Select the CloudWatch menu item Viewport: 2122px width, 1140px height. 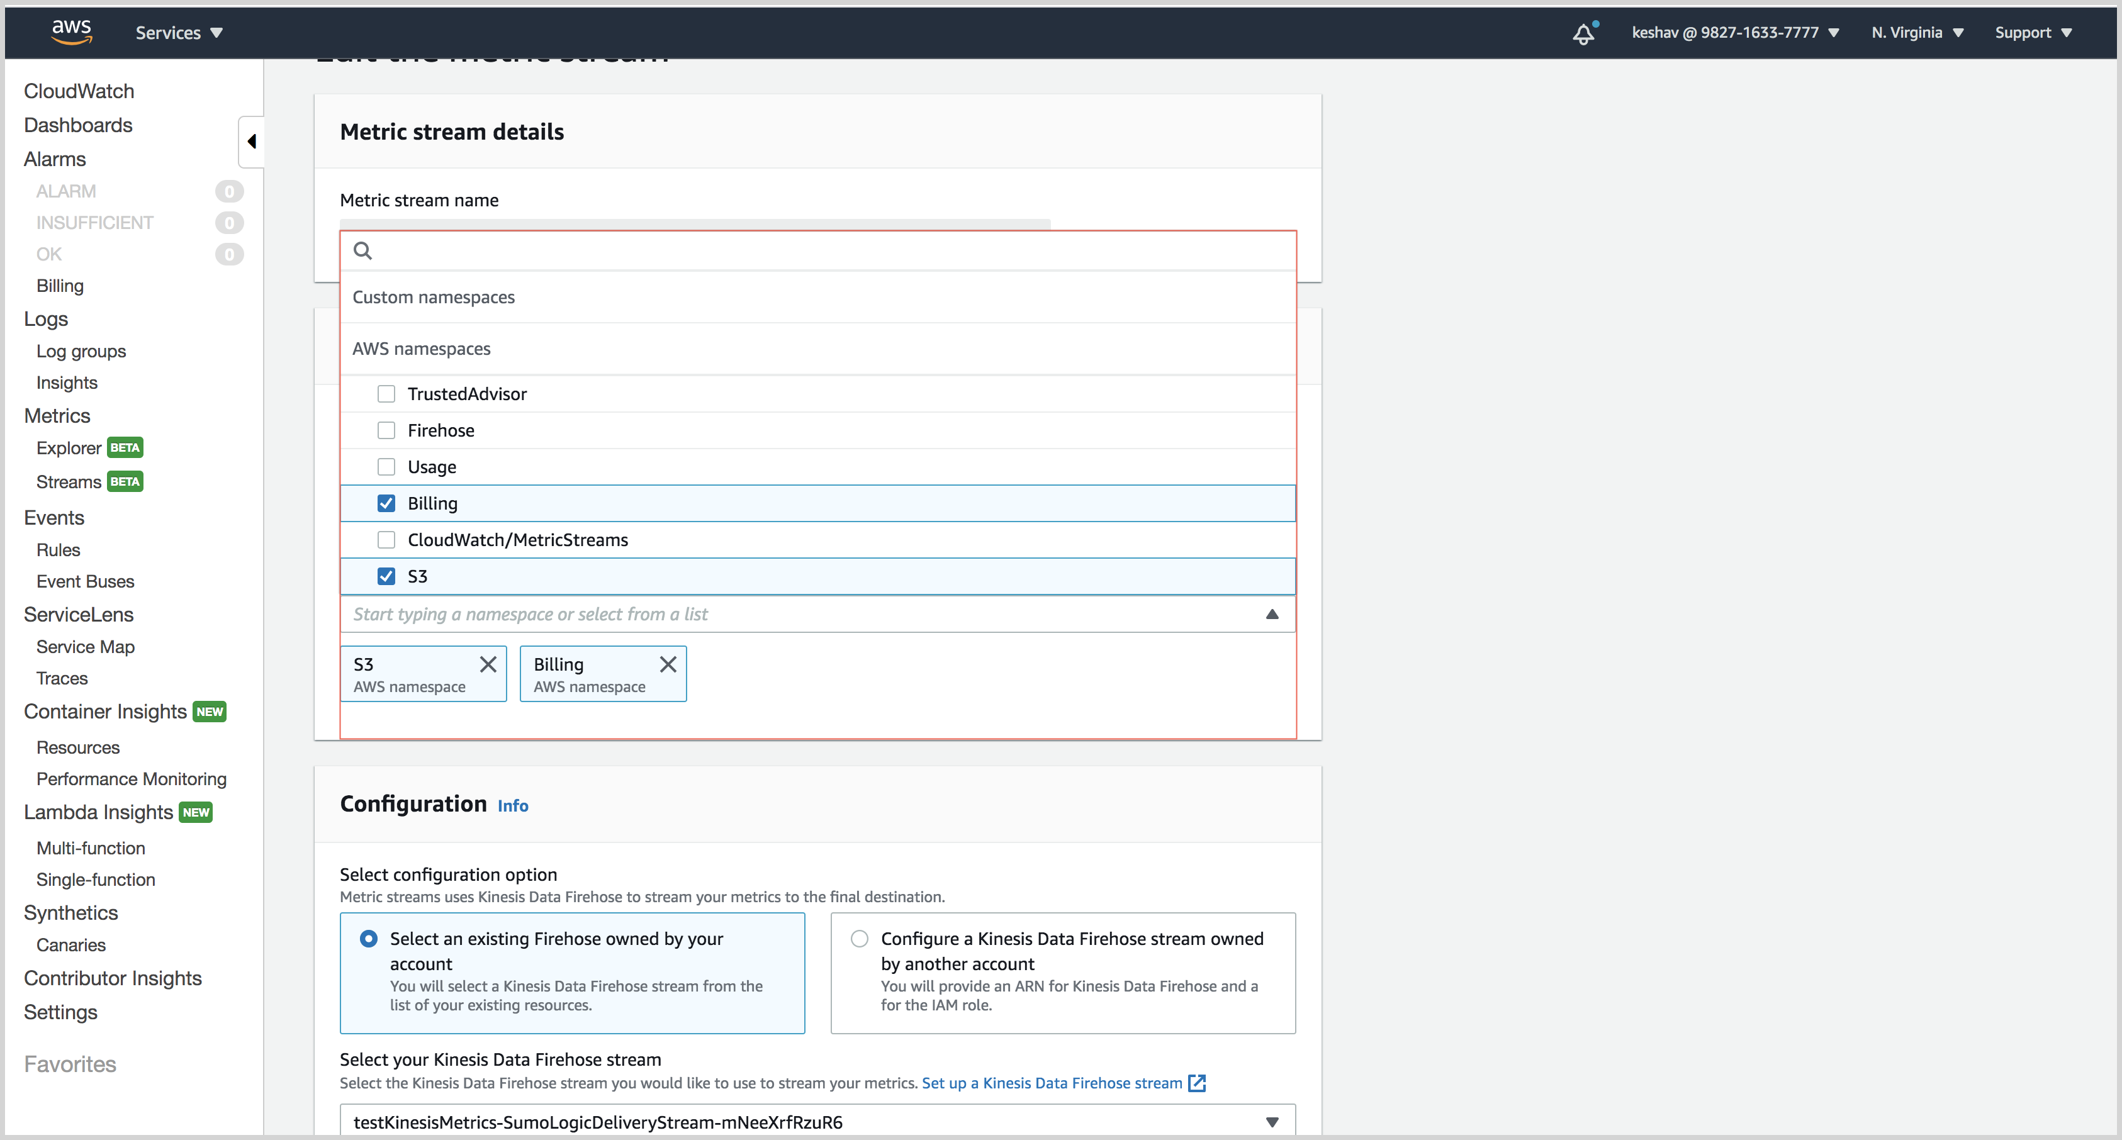coord(79,90)
